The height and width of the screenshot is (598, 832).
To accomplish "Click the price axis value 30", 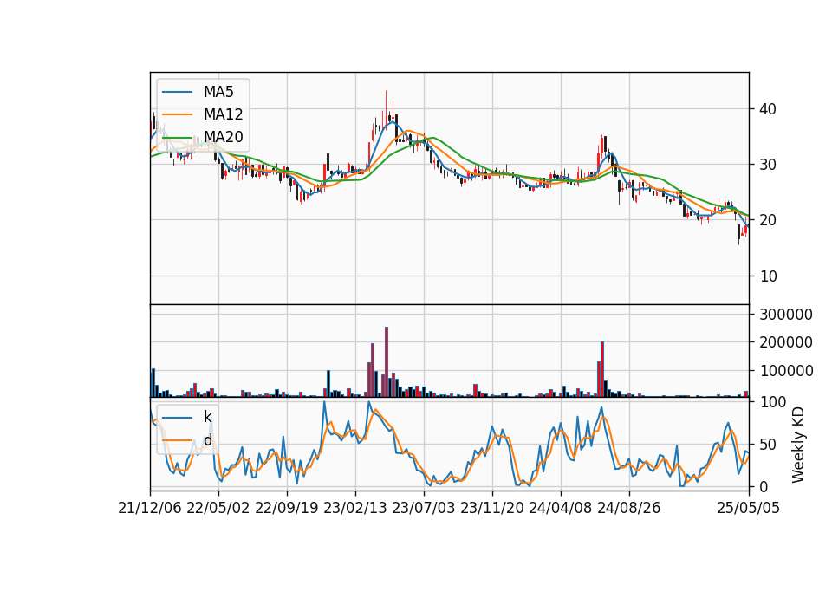I will coord(768,165).
